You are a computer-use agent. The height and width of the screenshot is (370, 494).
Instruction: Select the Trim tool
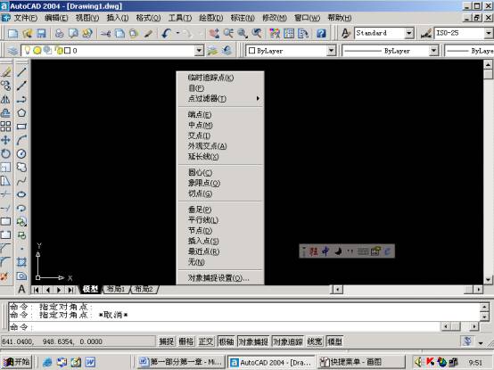click(x=5, y=194)
